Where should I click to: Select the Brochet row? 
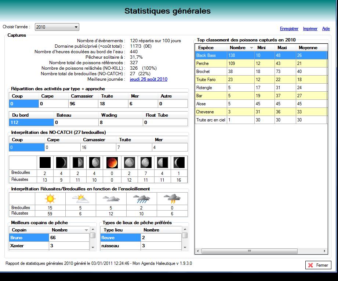coord(261,71)
